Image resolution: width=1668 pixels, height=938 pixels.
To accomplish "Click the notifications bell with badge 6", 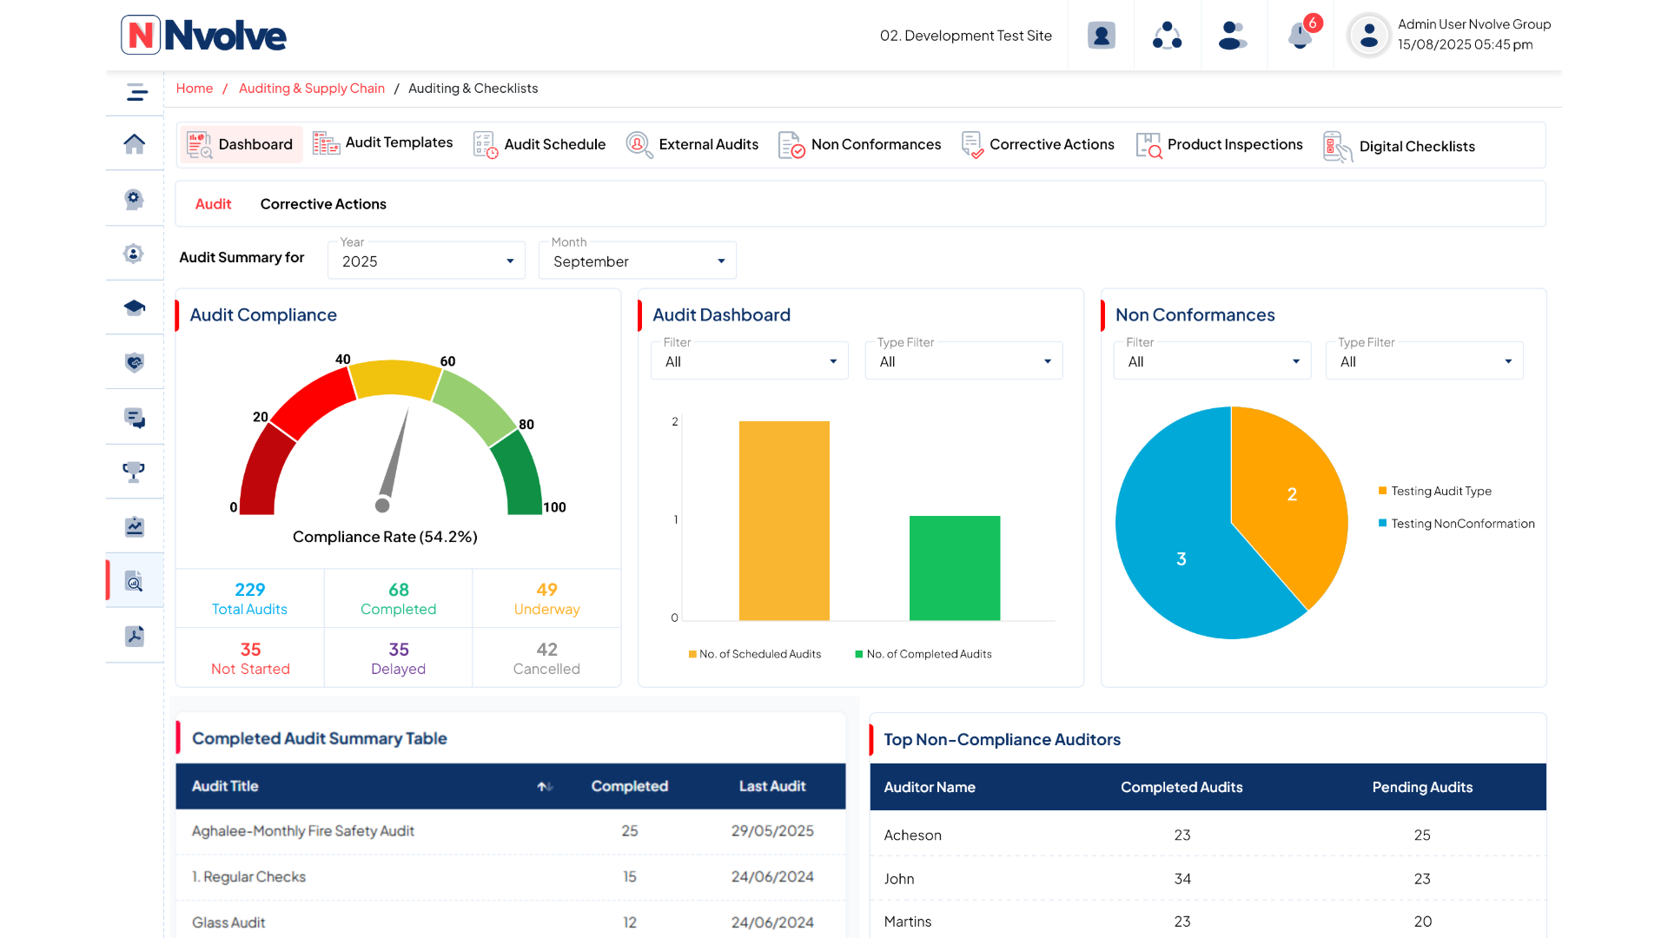I will pos(1299,36).
